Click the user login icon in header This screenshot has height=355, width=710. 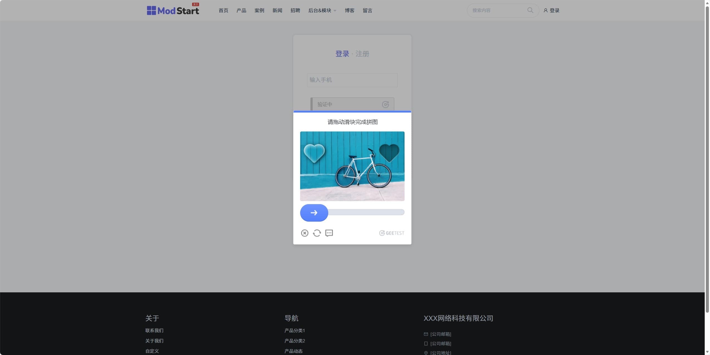coord(545,11)
